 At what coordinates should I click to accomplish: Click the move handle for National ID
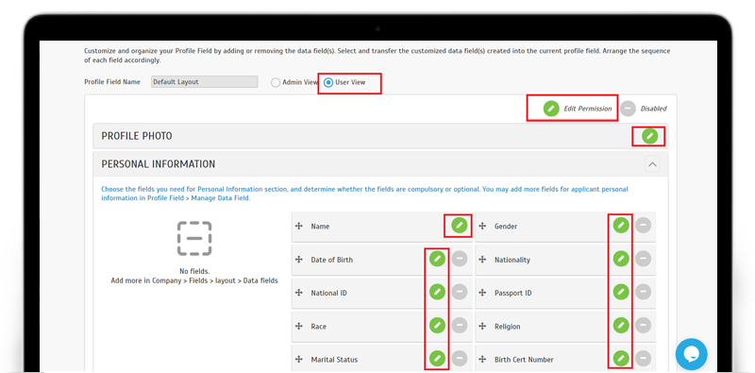(298, 293)
